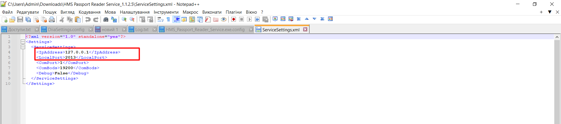Click the plus button to add new tab
This screenshot has width=561, height=124.
(541, 12)
